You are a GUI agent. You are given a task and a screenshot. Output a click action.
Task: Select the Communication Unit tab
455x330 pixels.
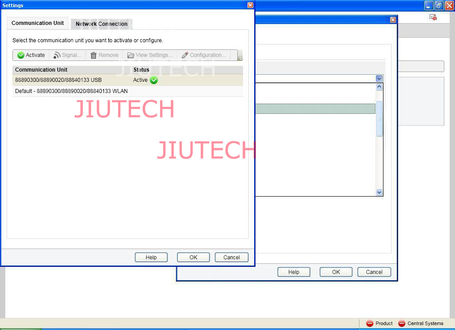pos(38,23)
